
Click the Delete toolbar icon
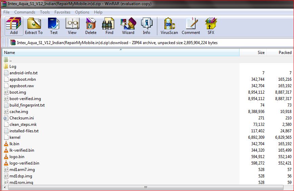tap(91, 26)
